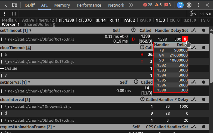The height and width of the screenshot is (133, 213).
Task: Click the red H flag on row a
Action: (142, 55)
